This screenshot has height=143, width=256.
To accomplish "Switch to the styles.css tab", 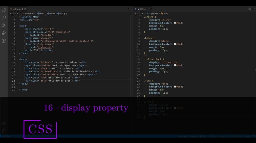I will [142, 9].
